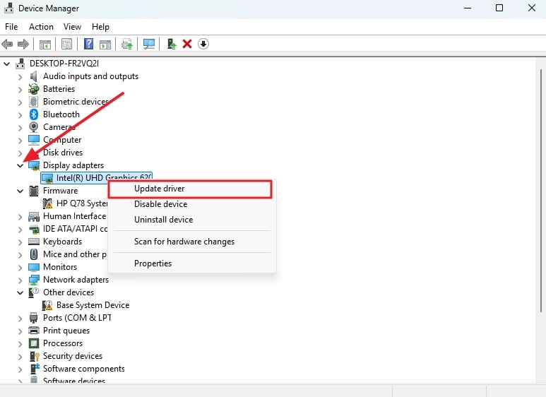
Task: Choose Properties from context menu
Action: click(192, 263)
